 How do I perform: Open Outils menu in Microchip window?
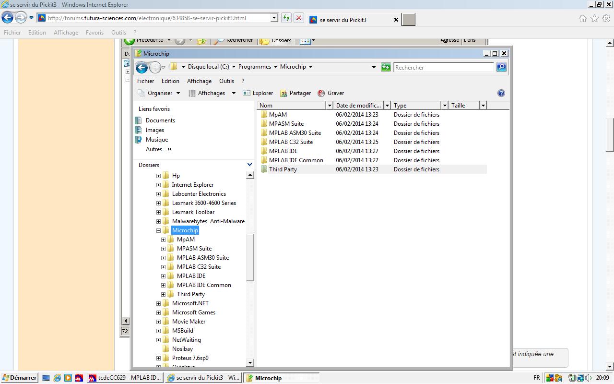[x=226, y=81]
